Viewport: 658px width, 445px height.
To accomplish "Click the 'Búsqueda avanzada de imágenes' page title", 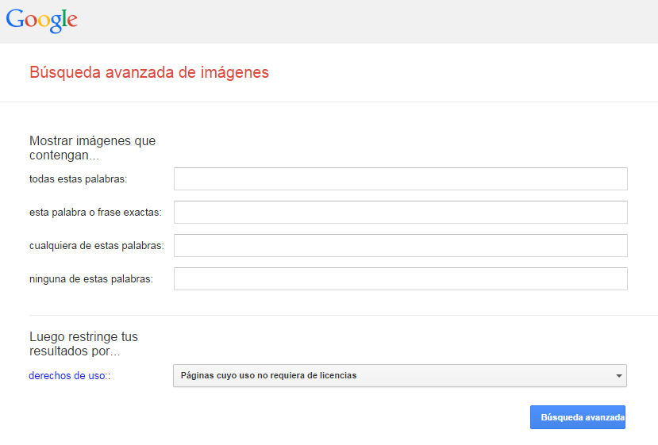I will (x=149, y=72).
